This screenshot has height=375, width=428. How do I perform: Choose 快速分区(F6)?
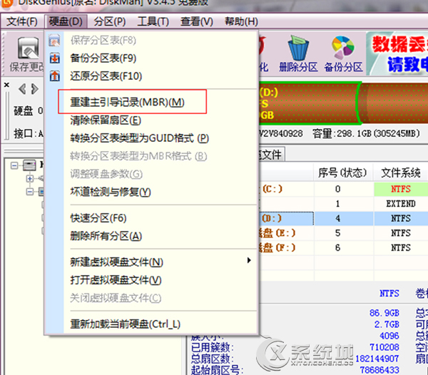click(x=98, y=218)
